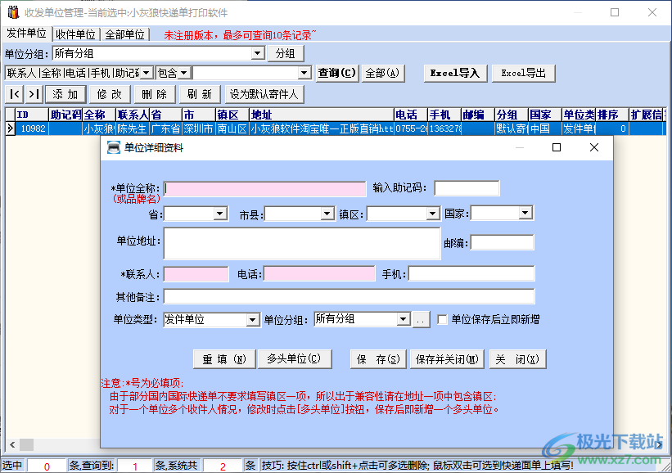672x473 pixels.
Task: Click the 删除 button
Action: [155, 94]
